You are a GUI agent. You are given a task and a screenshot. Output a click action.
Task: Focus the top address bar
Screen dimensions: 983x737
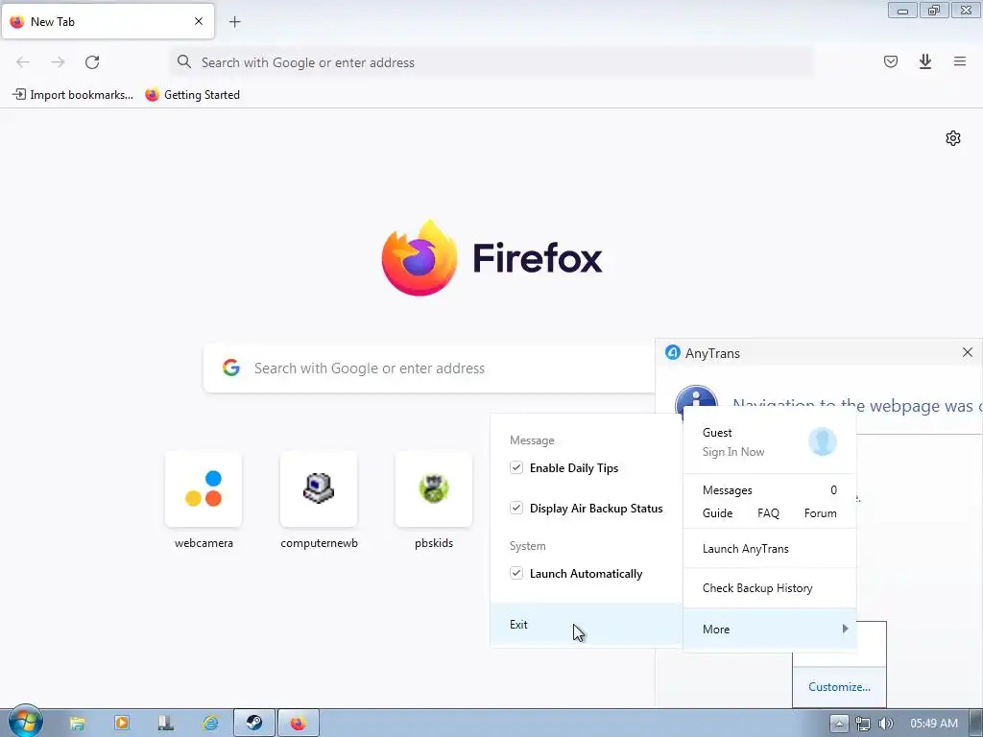[492, 62]
